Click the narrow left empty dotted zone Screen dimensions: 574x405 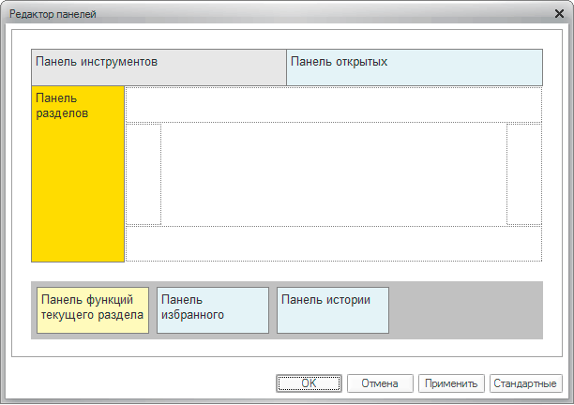click(x=143, y=173)
